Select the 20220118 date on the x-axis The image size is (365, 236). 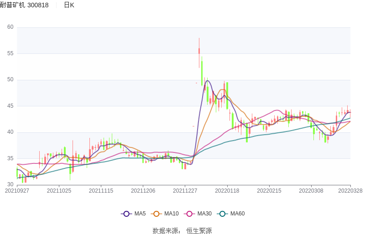click(227, 191)
